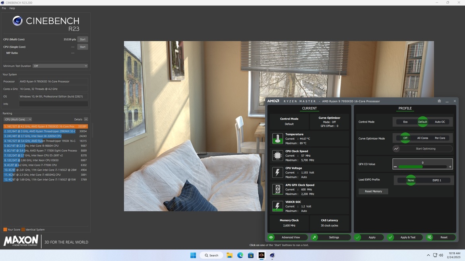This screenshot has width=465, height=261.
Task: Click the graph icon beside Start Optimizing
Action: coord(396,149)
